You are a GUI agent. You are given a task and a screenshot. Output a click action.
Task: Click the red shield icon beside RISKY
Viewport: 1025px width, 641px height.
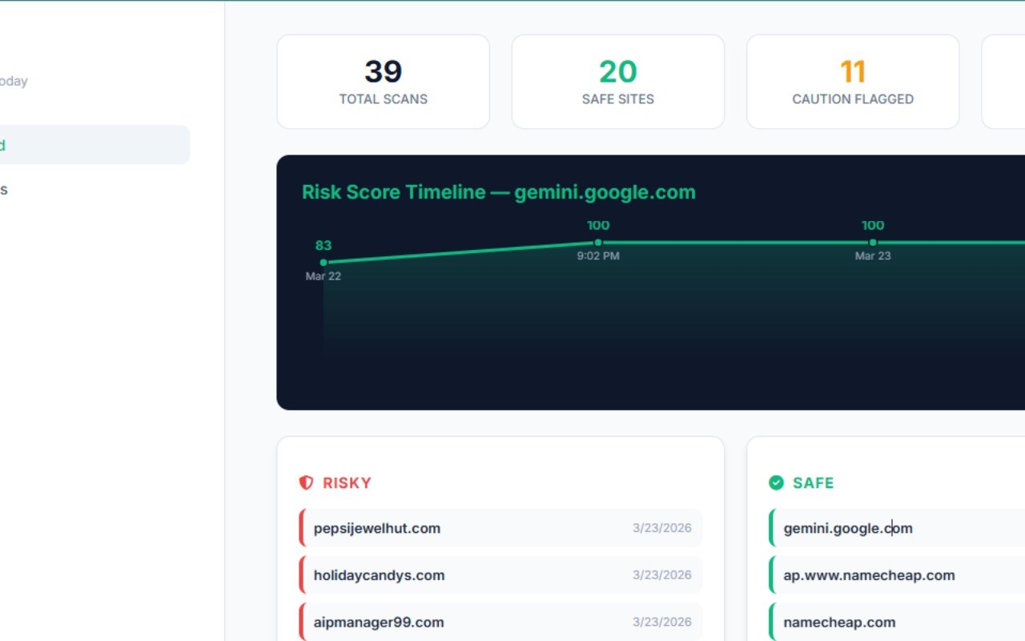306,482
